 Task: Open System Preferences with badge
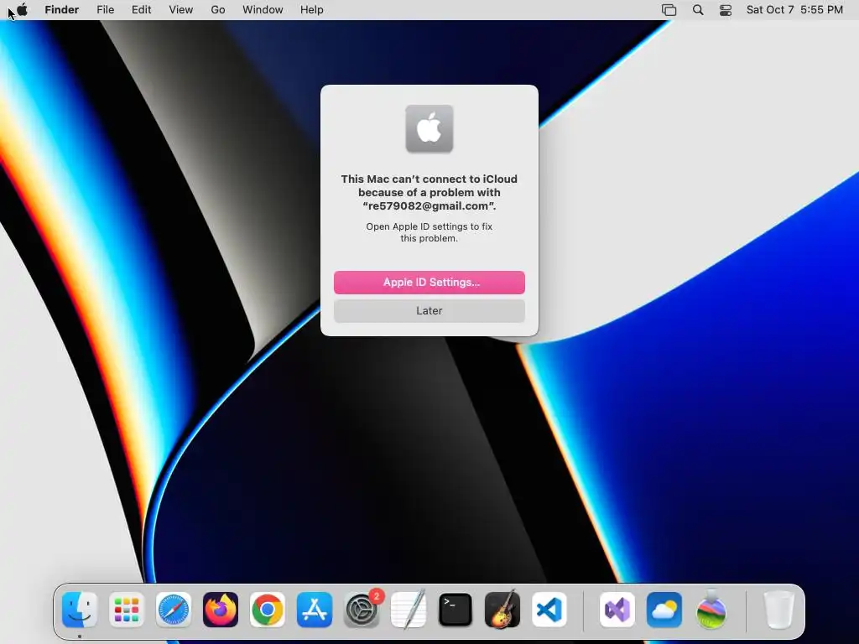click(x=362, y=610)
